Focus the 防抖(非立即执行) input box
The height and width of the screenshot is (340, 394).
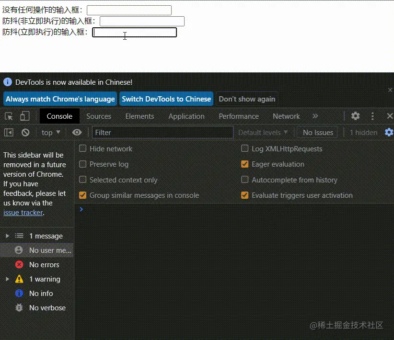click(142, 22)
